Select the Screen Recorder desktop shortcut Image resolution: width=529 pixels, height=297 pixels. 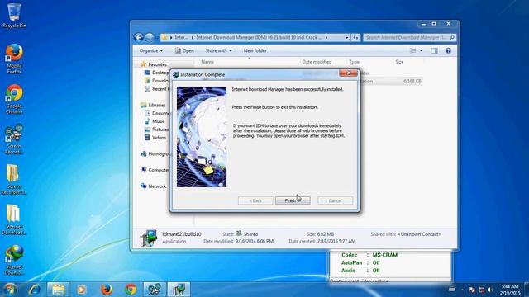tap(14, 139)
